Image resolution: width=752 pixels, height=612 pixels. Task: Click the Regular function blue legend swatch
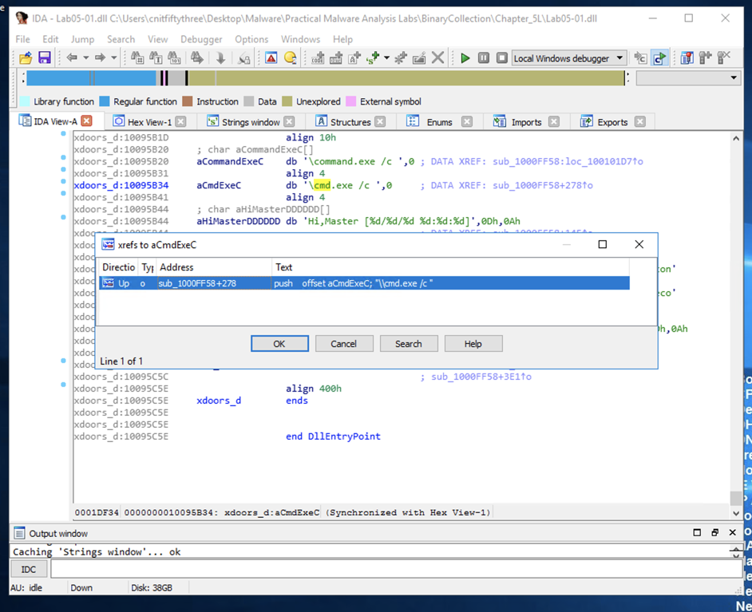click(105, 102)
